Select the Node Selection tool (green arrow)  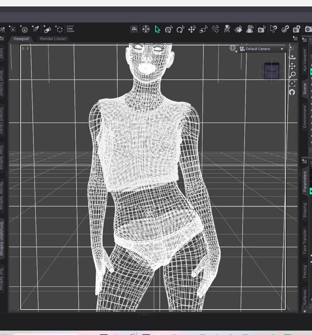[x=157, y=29]
